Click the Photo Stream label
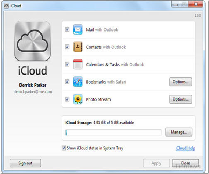This screenshot has height=174, width=209. pos(98,99)
